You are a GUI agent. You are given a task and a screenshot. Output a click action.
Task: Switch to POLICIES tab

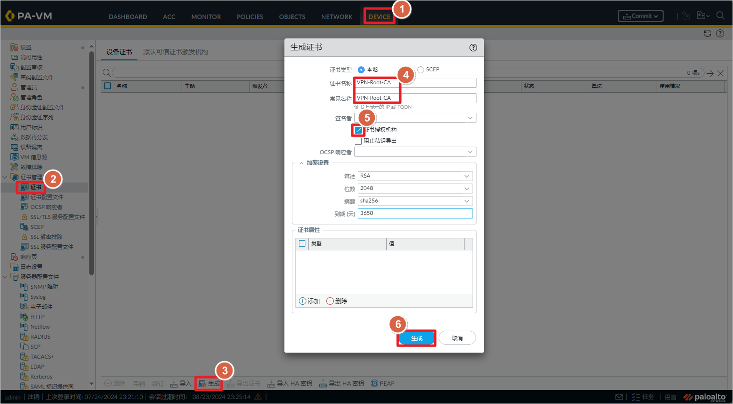pyautogui.click(x=250, y=16)
